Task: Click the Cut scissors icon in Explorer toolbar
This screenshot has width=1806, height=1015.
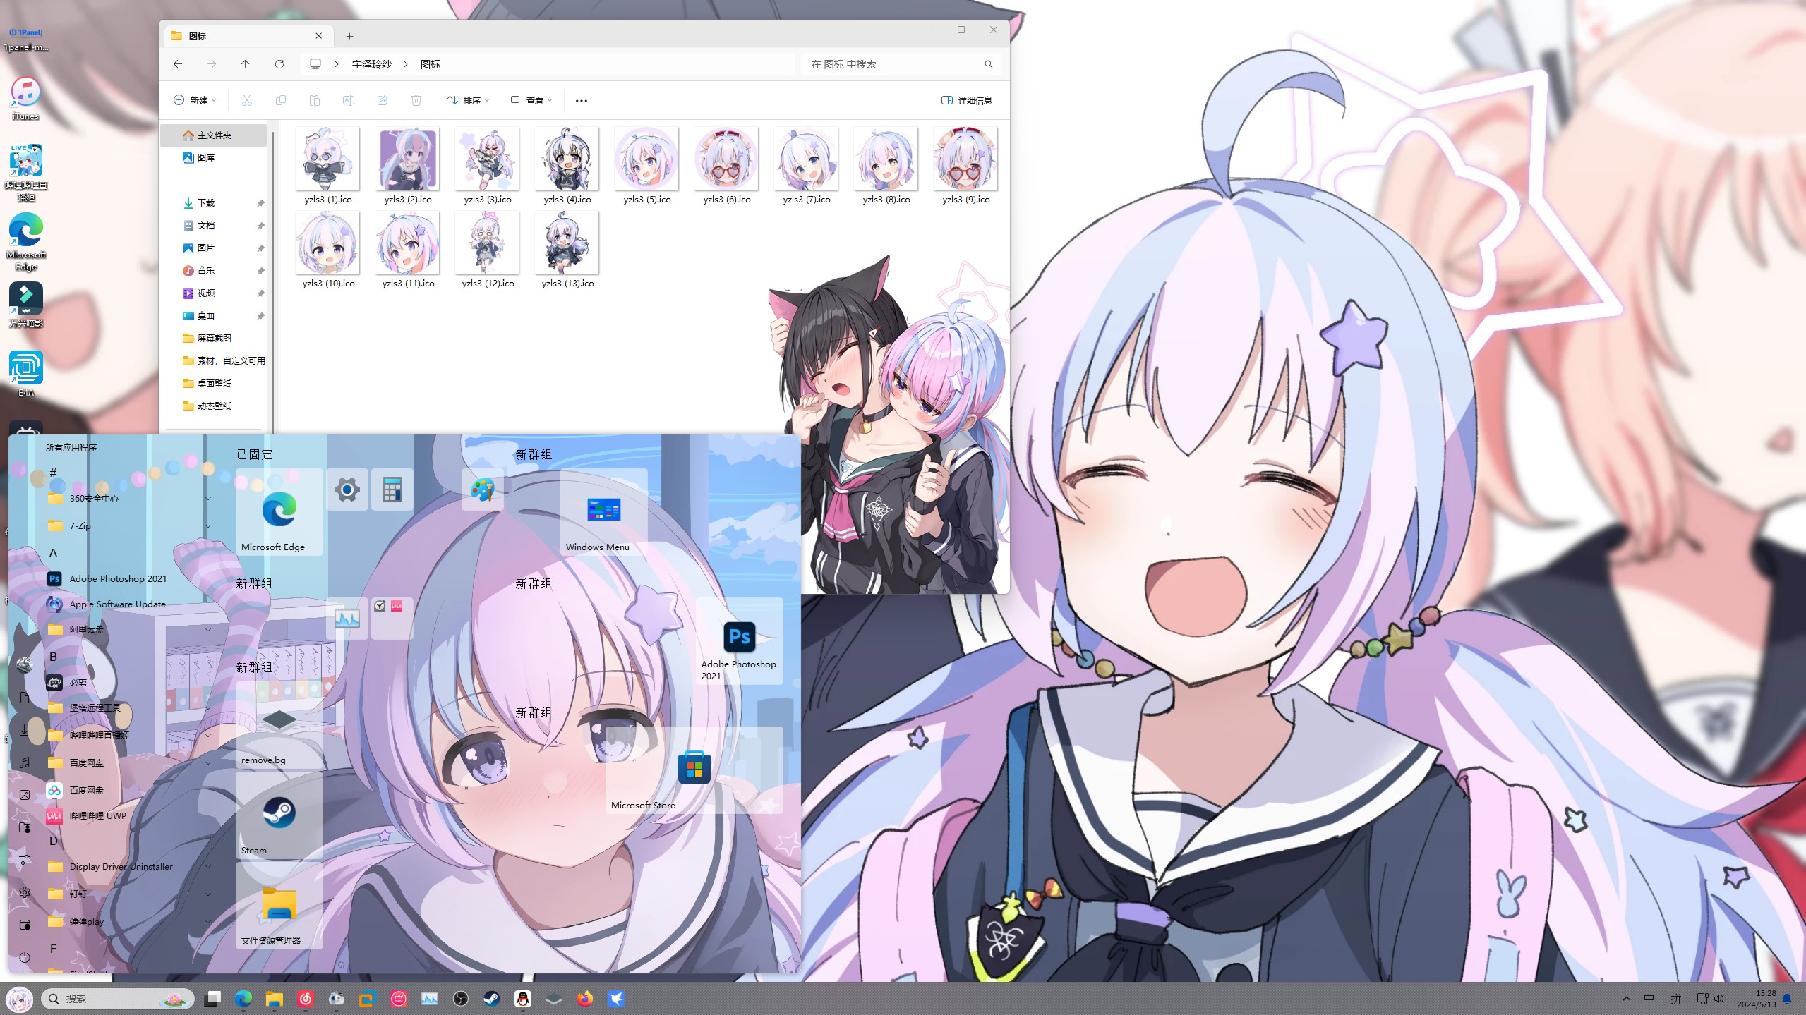Action: click(x=246, y=100)
